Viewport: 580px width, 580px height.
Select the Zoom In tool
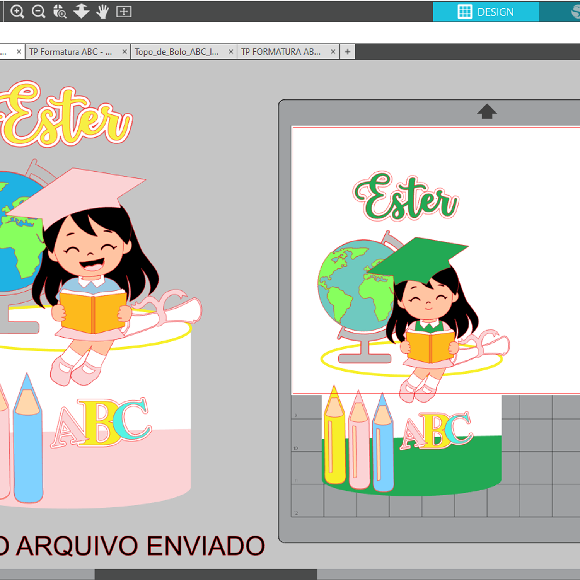pyautogui.click(x=17, y=12)
